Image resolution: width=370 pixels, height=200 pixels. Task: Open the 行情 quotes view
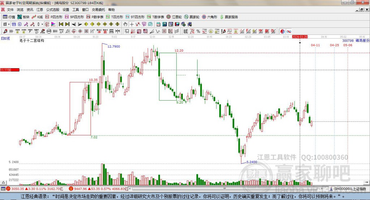pos(9,17)
